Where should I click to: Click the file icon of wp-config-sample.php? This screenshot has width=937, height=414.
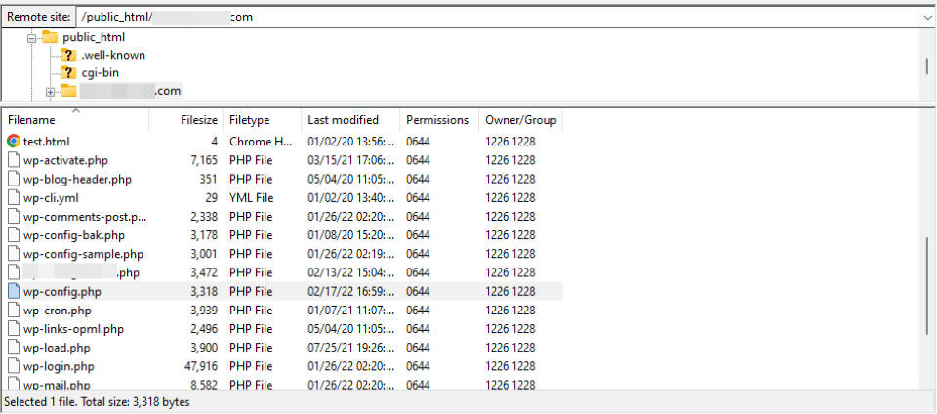point(14,254)
